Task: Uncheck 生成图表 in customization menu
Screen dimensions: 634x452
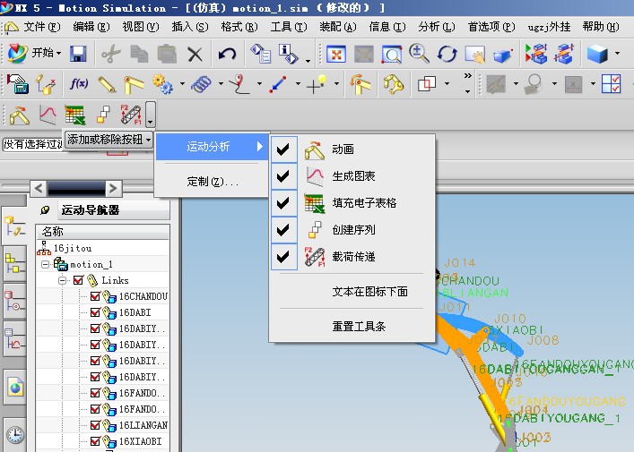Action: coord(283,176)
